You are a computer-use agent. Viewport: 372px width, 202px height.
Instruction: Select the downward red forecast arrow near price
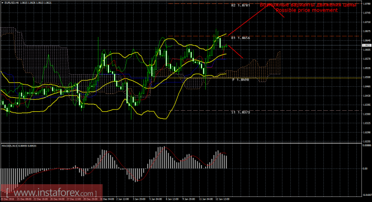(x=236, y=51)
